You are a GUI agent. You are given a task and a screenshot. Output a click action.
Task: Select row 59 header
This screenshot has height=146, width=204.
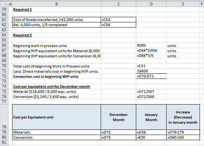4,9
